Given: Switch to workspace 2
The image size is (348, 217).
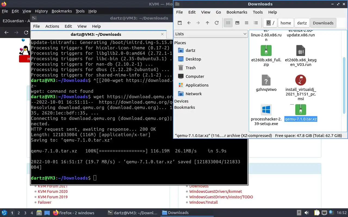Looking at the screenshot, I should pos(19,213).
